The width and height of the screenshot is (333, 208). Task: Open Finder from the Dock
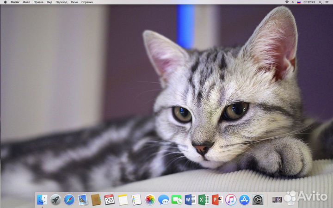(x=42, y=200)
